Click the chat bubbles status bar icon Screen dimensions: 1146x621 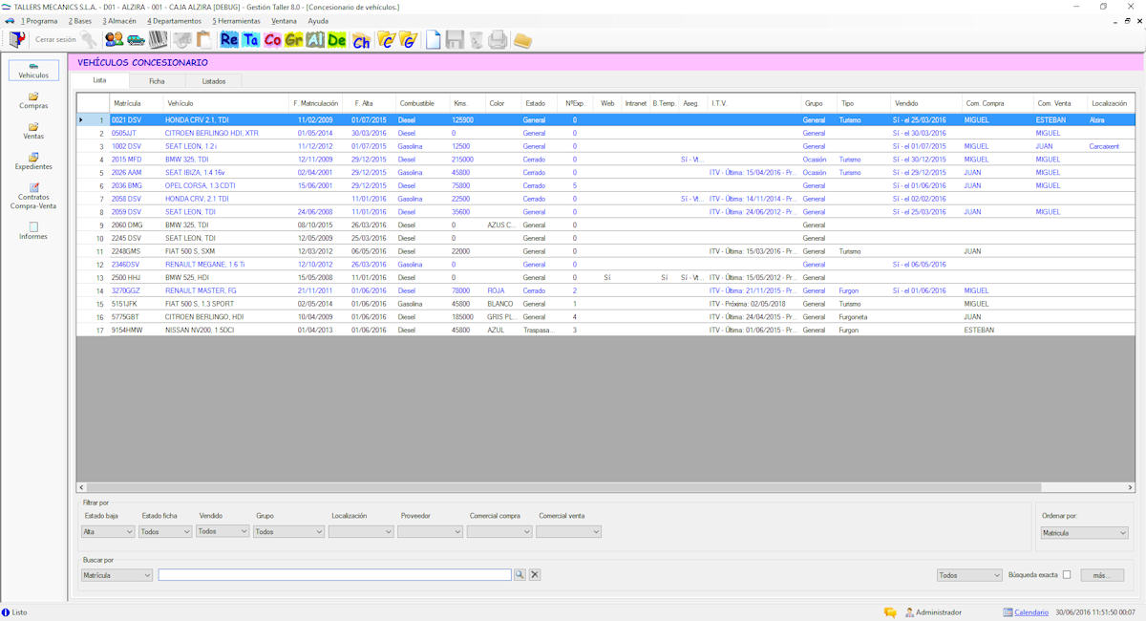tap(890, 612)
